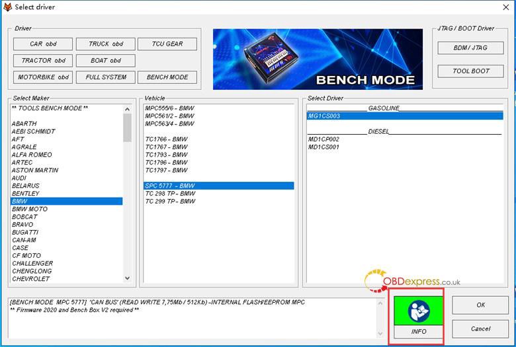Select SPC 5777 - BMW vehicle
The height and width of the screenshot is (347, 516).
[x=219, y=186]
